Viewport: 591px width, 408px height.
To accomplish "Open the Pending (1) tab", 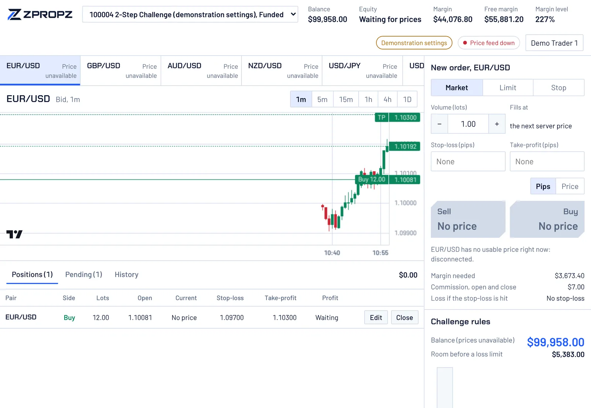I will click(x=84, y=275).
